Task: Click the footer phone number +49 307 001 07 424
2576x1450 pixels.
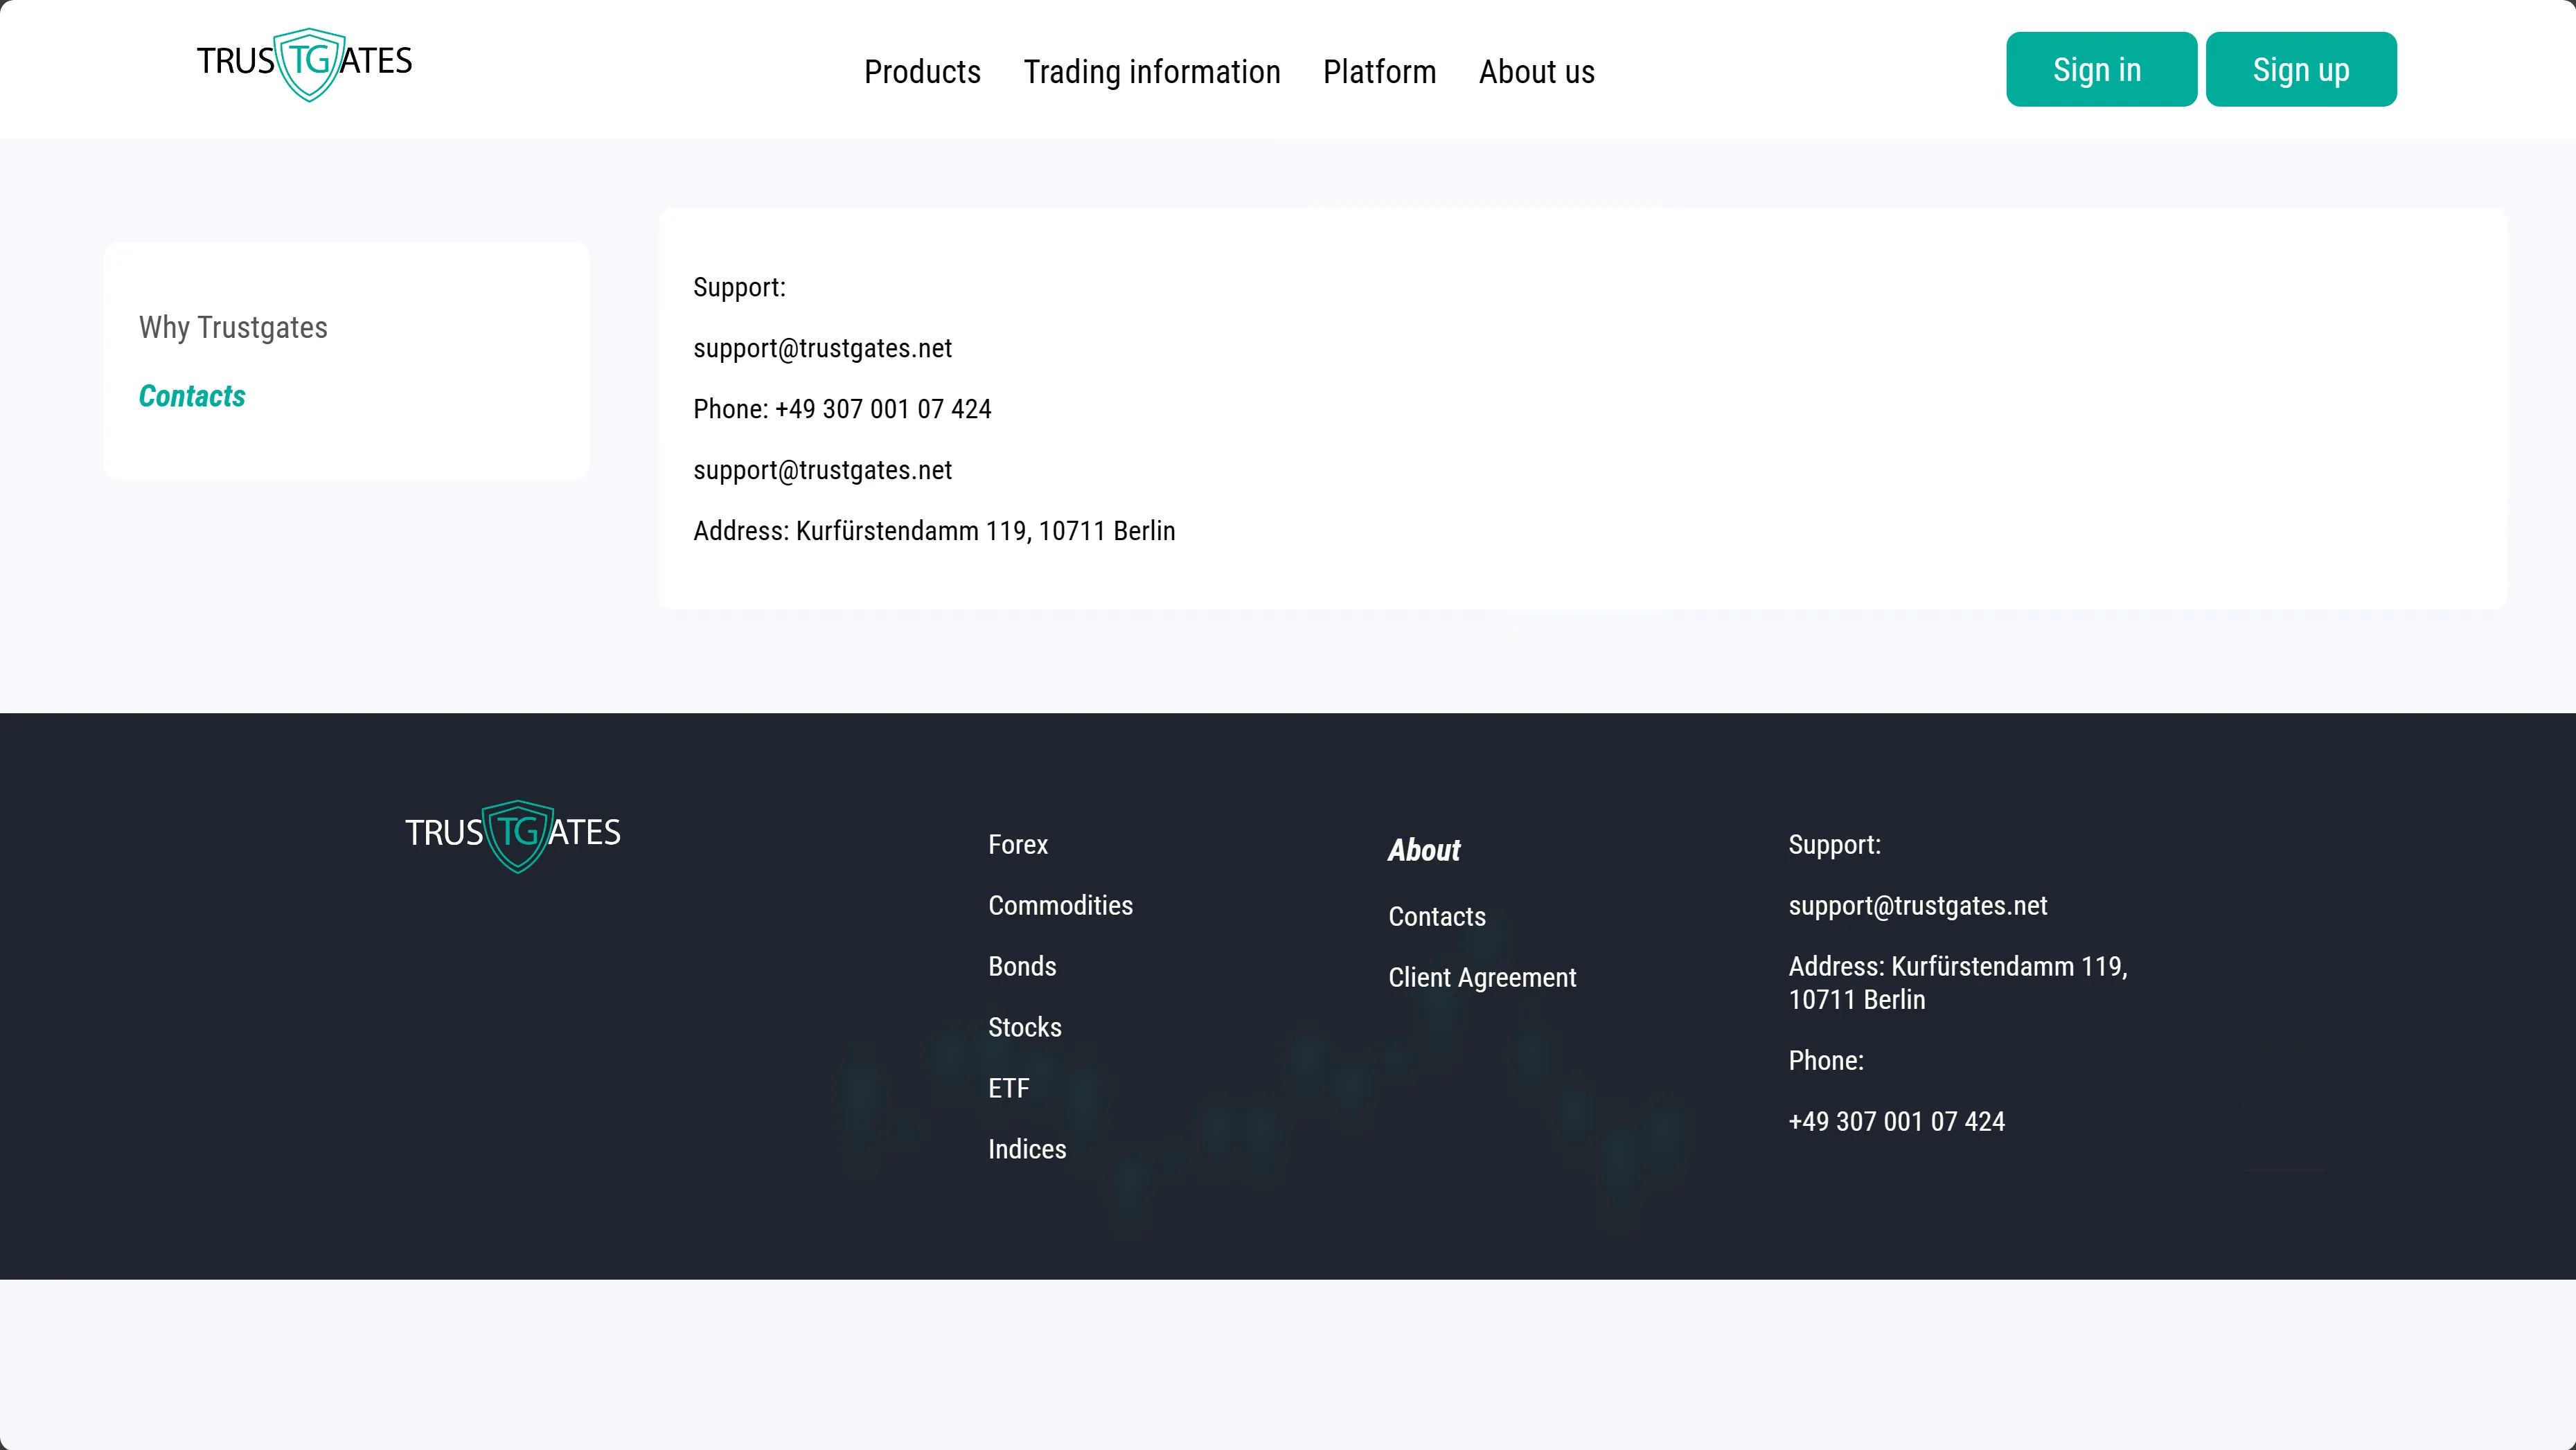Action: pos(1896,1122)
